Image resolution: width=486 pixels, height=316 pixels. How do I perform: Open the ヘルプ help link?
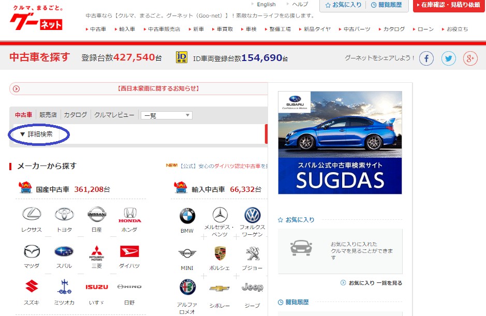click(300, 4)
